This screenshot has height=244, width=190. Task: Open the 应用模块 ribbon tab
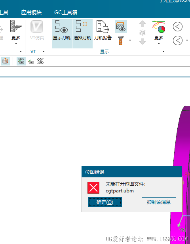tap(31, 12)
